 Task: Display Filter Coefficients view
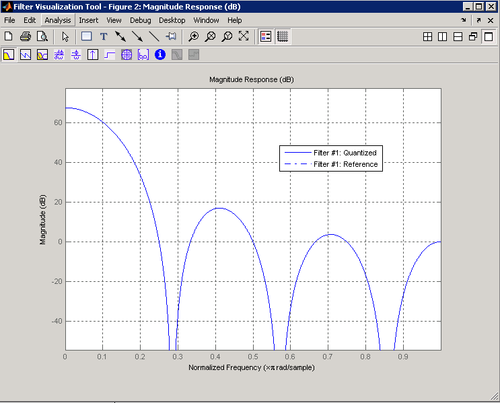coord(143,54)
